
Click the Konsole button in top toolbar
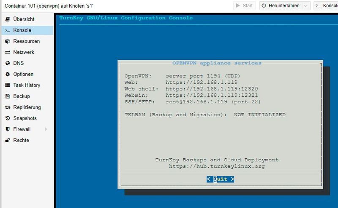326,6
